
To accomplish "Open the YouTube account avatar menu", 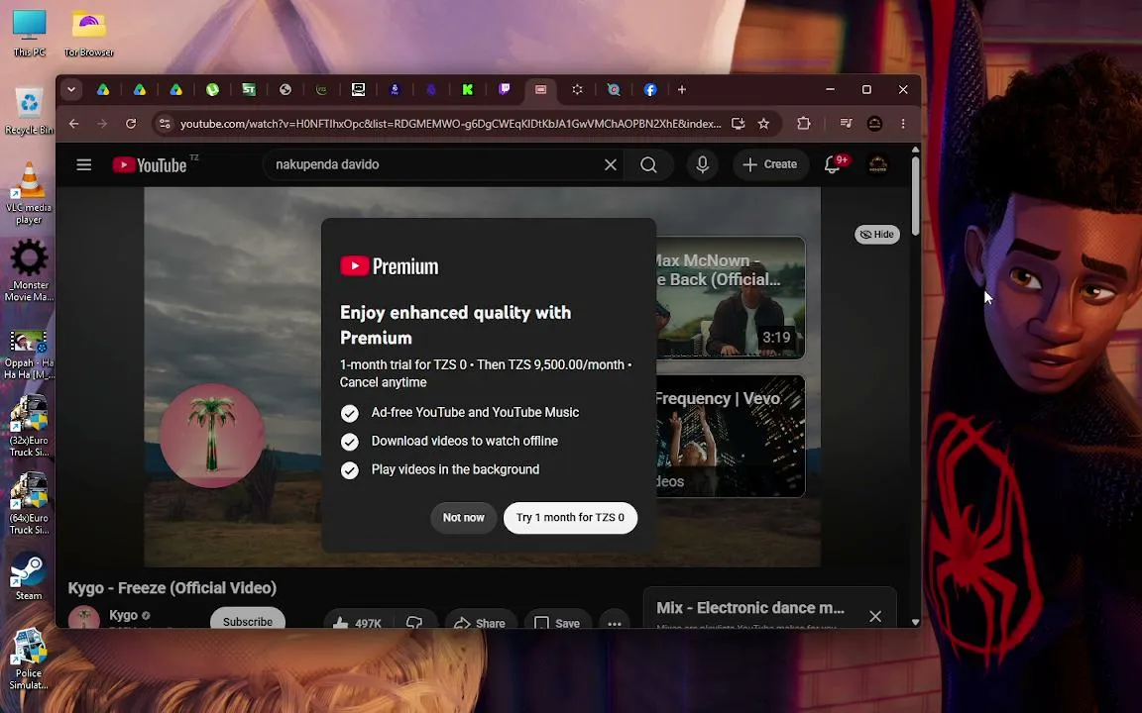I will coord(877,165).
